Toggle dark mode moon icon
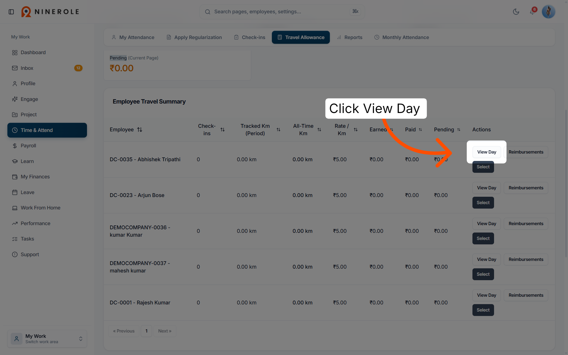The width and height of the screenshot is (568, 355). click(516, 12)
